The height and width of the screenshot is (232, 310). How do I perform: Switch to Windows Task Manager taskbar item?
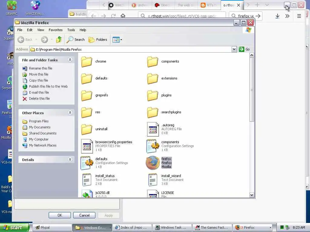pyautogui.click(x=172, y=228)
